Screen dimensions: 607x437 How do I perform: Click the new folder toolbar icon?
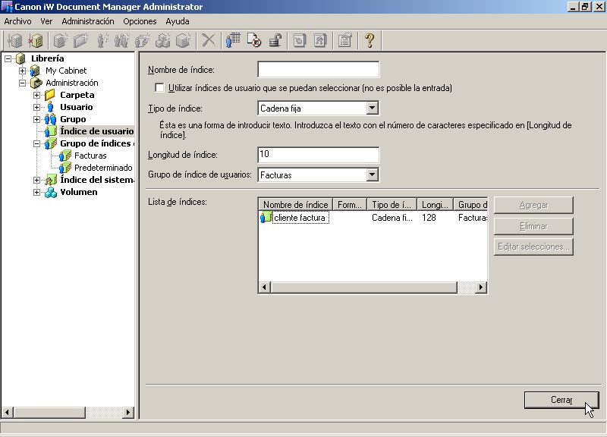(x=81, y=40)
